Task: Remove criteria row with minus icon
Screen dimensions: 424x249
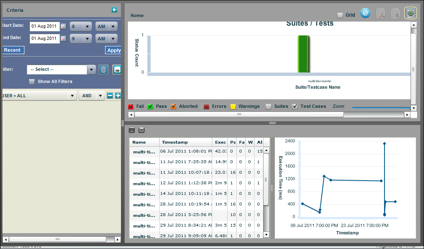Action: coord(110,96)
